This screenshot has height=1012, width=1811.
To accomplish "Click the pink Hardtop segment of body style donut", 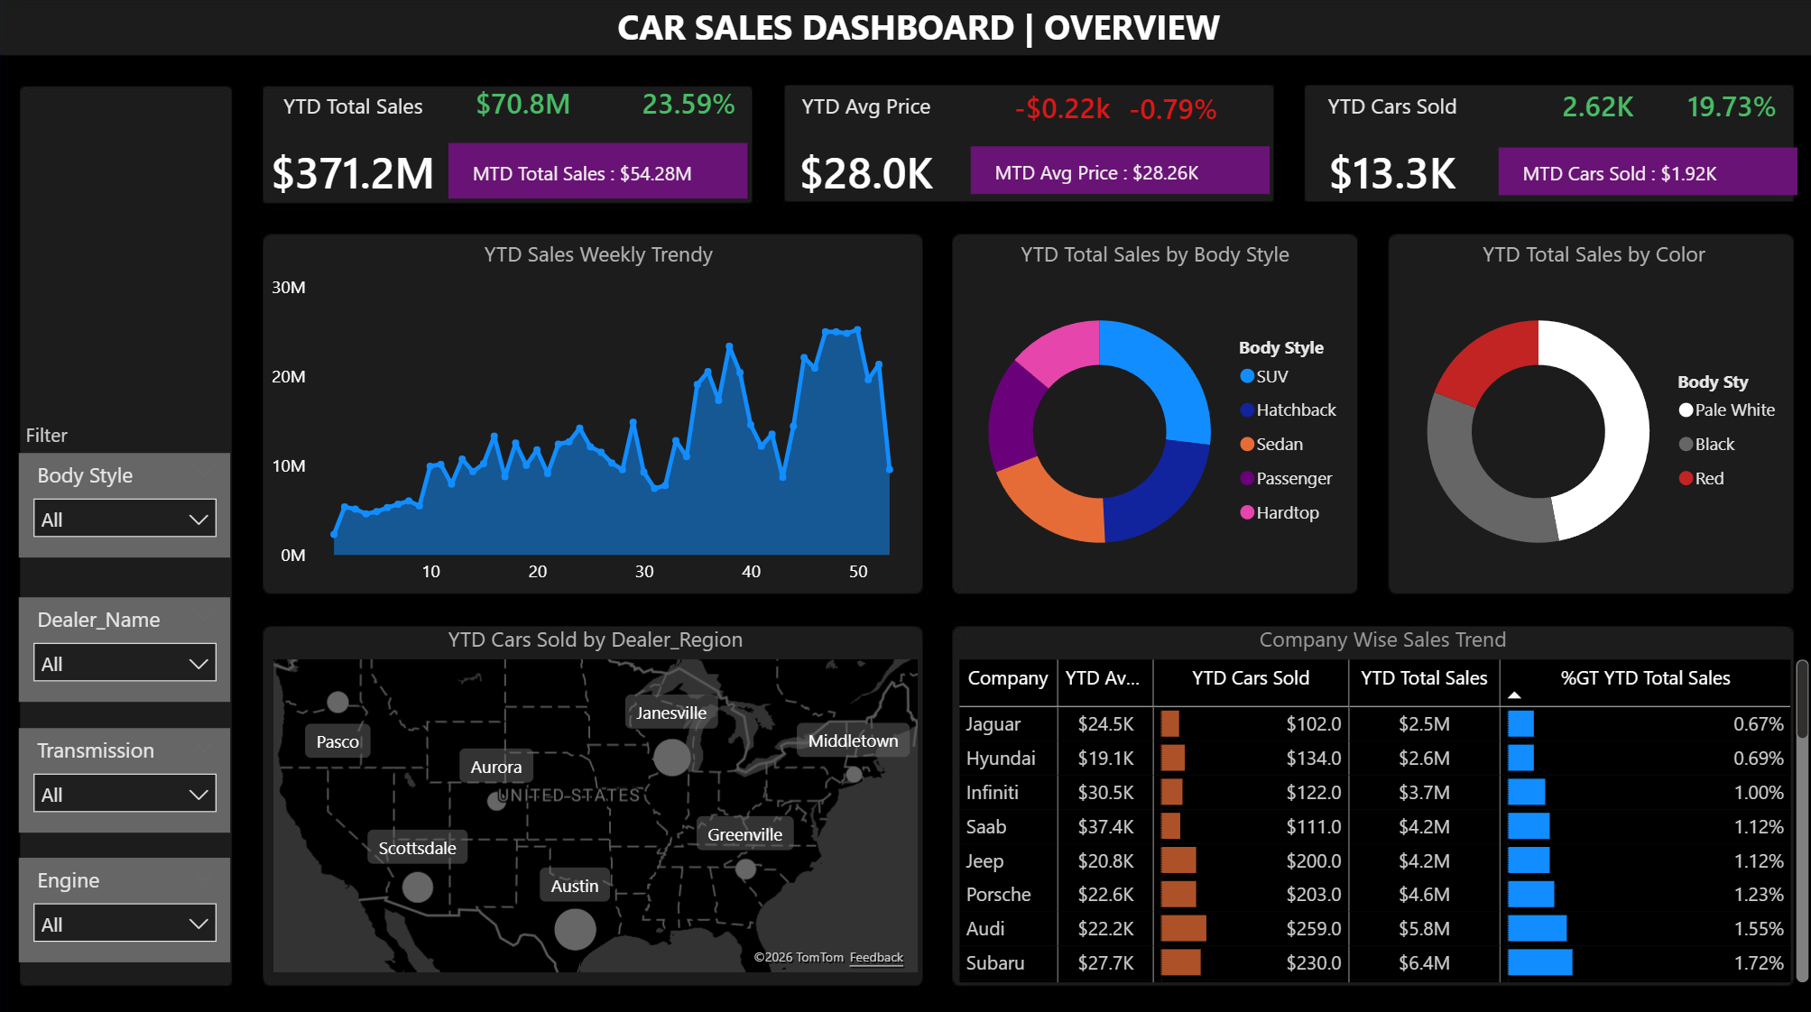I will 1066,351.
